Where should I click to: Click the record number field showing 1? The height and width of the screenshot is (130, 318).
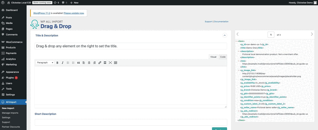click(x=271, y=35)
